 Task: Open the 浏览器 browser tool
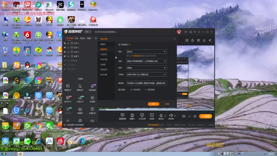point(92,99)
